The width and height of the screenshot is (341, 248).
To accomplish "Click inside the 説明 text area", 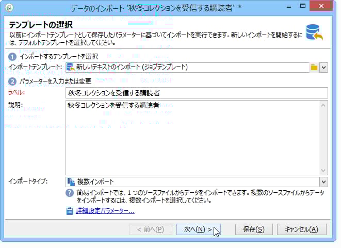I will coord(192,138).
